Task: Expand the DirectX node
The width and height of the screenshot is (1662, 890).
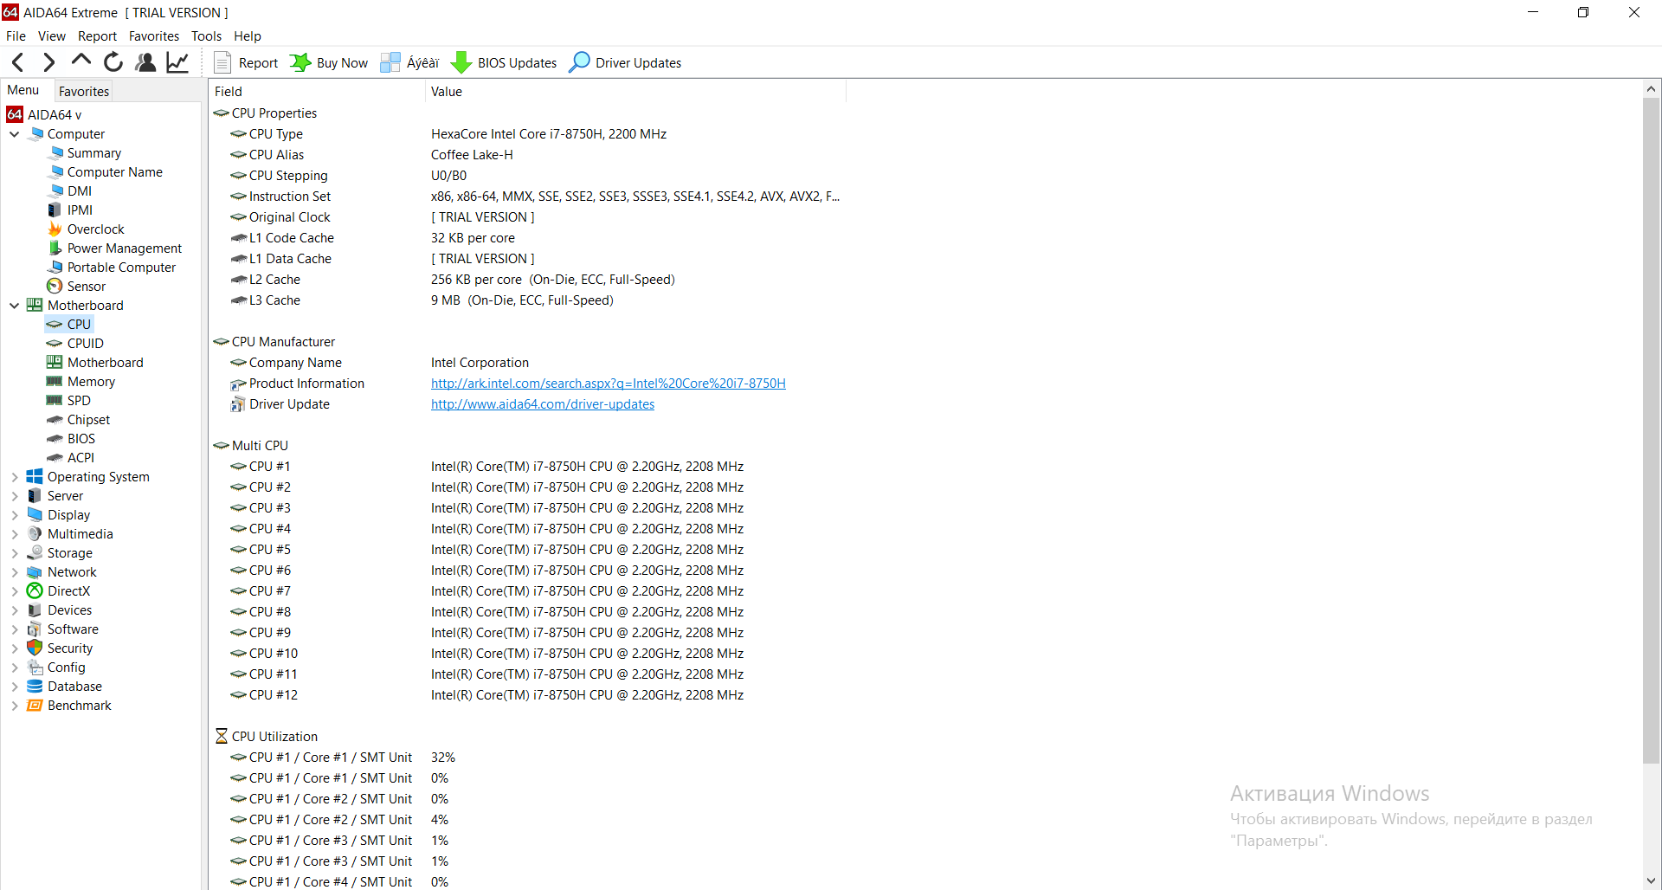Action: [15, 591]
